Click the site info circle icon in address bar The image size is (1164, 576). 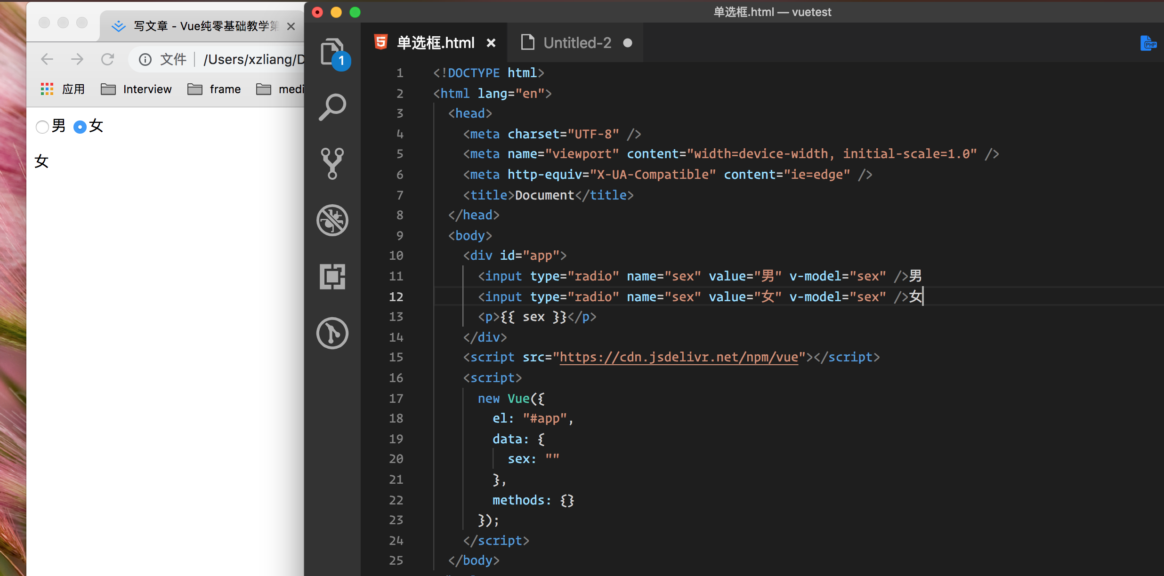pos(145,59)
